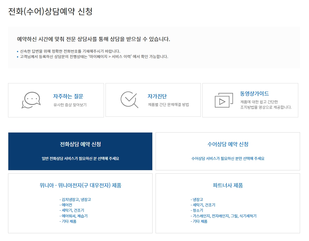309x241 pixels.
Task: Click '예약하신 시간에 맞춰 전문 상담사를' intro heading
Action: tap(94, 39)
